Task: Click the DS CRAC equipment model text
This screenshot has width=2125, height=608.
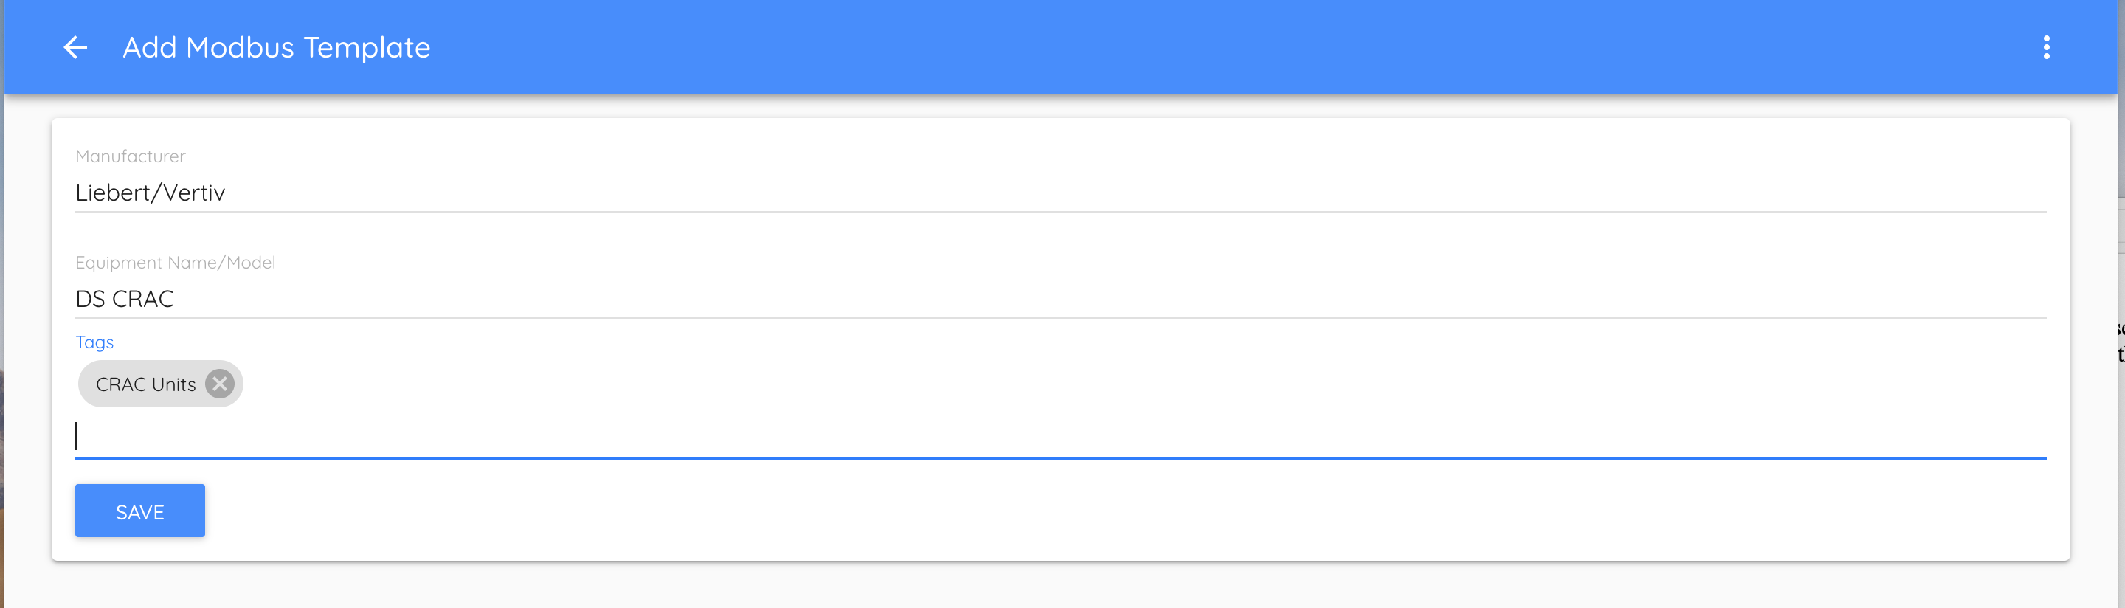Action: pyautogui.click(x=125, y=299)
